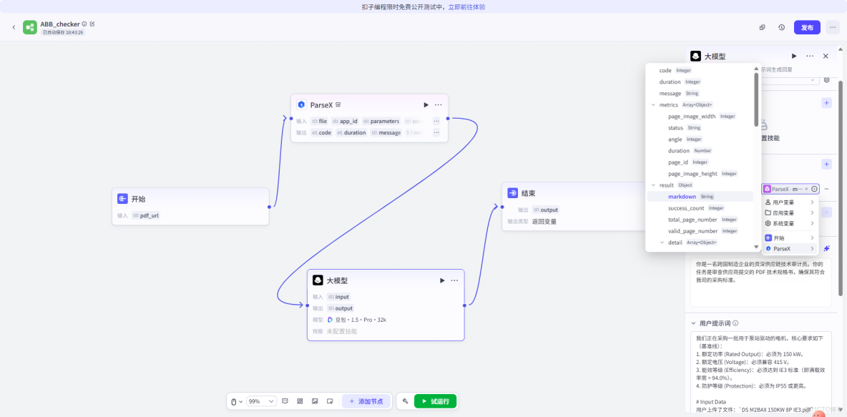This screenshot has width=847, height=417.
Task: Open the settings gear in the 大模型 panel
Action: (x=827, y=80)
